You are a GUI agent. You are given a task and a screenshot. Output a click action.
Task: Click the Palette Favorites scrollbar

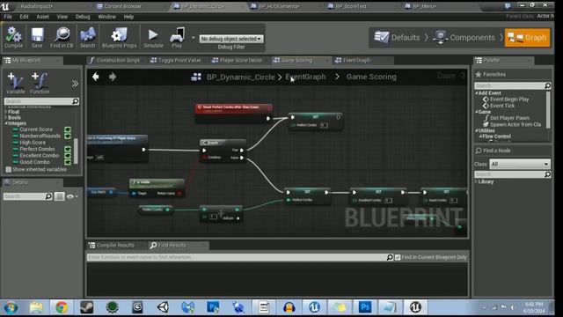pos(547,109)
